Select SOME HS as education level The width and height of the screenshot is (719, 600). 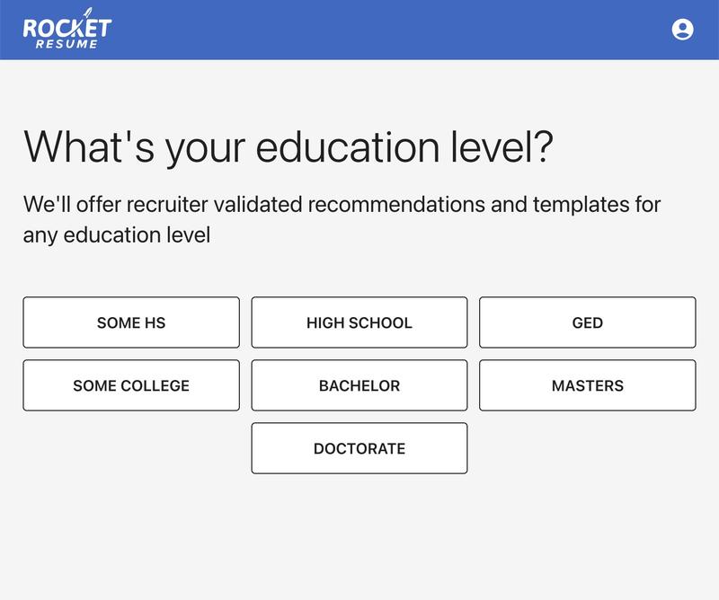click(x=130, y=322)
